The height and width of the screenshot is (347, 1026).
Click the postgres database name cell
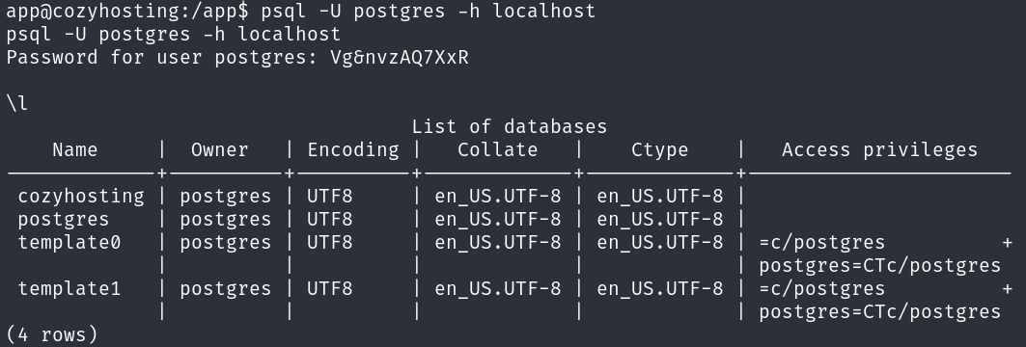pos(64,220)
